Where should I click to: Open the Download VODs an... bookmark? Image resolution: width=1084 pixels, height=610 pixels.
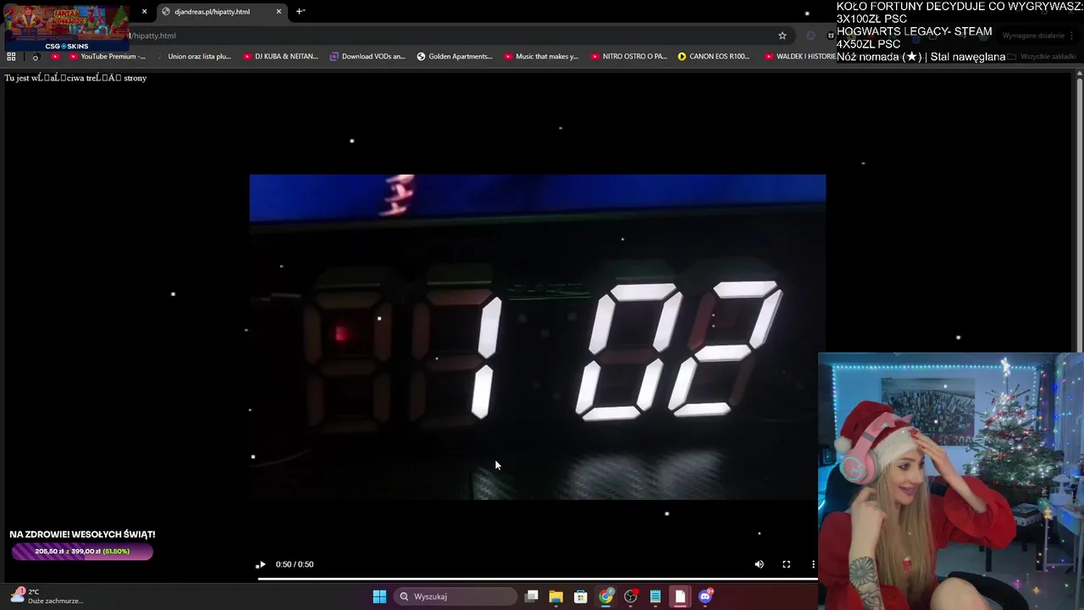coord(368,57)
